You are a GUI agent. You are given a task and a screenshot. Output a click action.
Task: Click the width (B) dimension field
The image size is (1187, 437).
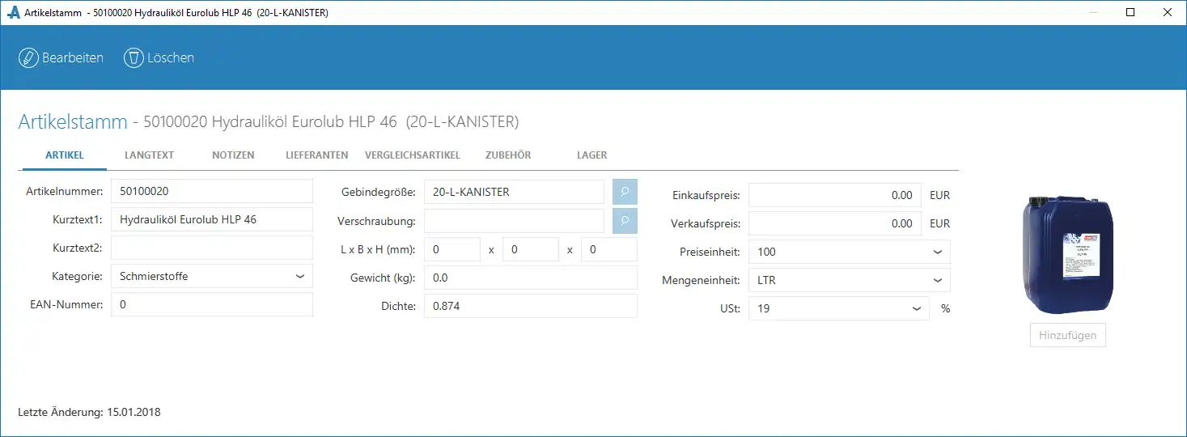coord(531,250)
